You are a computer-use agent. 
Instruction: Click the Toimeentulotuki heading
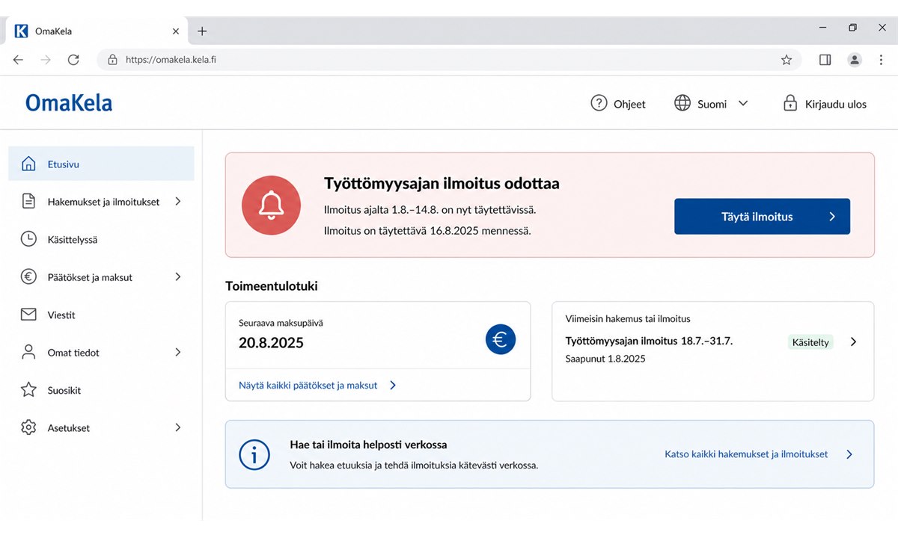(x=272, y=285)
